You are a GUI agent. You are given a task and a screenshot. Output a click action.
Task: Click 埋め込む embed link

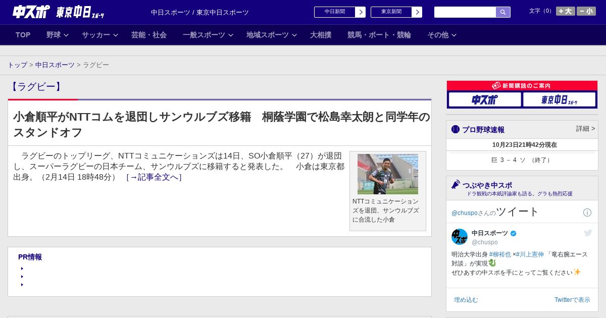click(466, 300)
